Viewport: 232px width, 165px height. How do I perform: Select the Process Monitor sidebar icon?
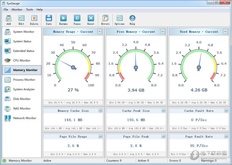(8, 80)
